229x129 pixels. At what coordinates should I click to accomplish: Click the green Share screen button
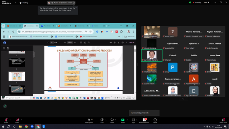pyautogui.click(x=123, y=121)
